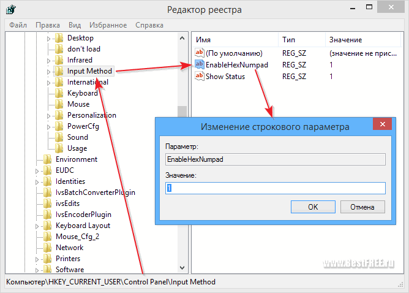Viewport: 409px width, 293px height.
Task: Expand the Printers key arrow
Action: pos(38,259)
